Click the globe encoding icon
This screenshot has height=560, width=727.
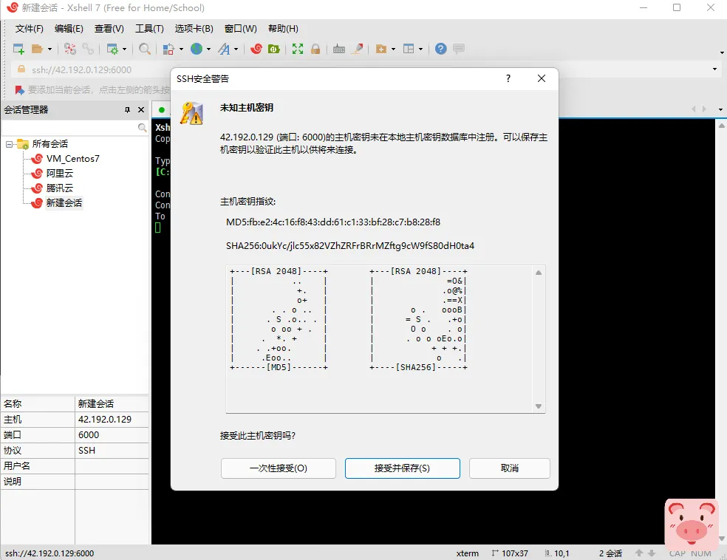coord(197,49)
